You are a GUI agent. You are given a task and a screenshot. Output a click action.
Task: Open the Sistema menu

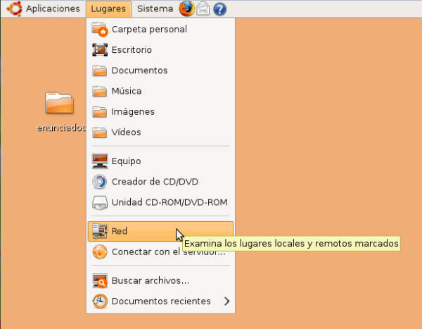(155, 8)
